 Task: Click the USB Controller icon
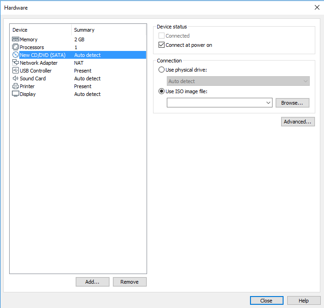(x=16, y=70)
